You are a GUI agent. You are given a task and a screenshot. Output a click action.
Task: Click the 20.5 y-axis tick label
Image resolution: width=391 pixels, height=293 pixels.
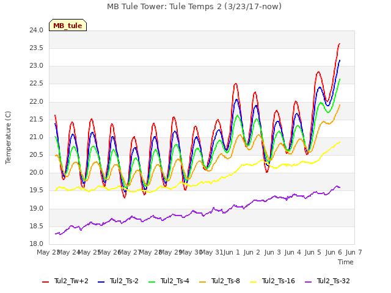[x=37, y=154]
